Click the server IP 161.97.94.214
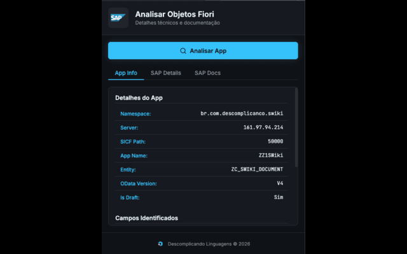This screenshot has width=407, height=254. (x=263, y=128)
